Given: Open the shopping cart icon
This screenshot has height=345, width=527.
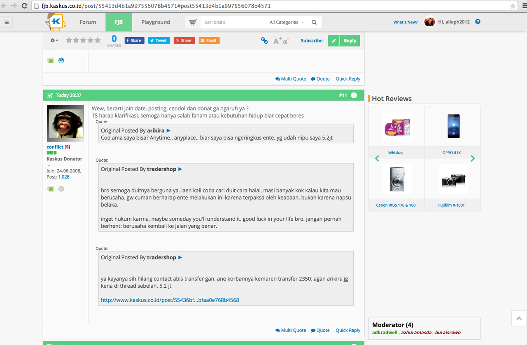Looking at the screenshot, I should pos(193,22).
